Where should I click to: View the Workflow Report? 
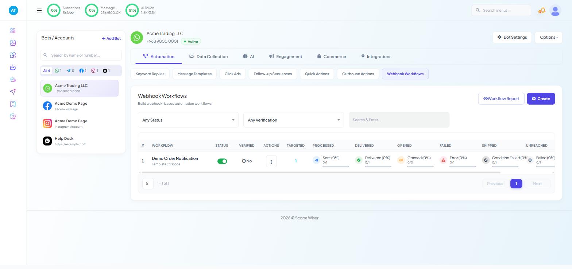pyautogui.click(x=501, y=99)
